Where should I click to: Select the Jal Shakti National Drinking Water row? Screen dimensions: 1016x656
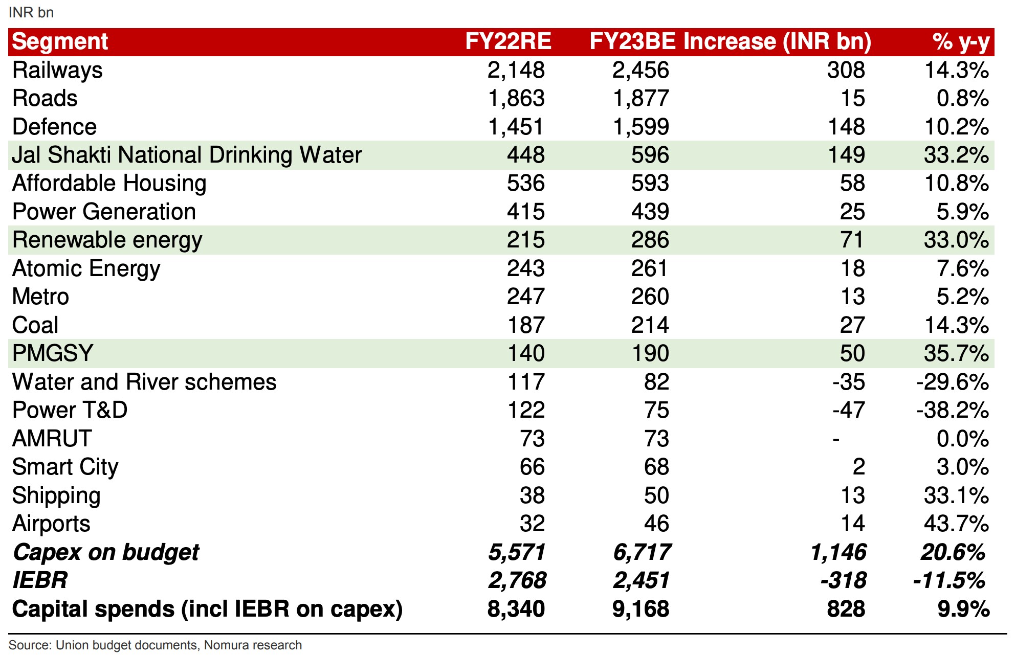click(187, 155)
